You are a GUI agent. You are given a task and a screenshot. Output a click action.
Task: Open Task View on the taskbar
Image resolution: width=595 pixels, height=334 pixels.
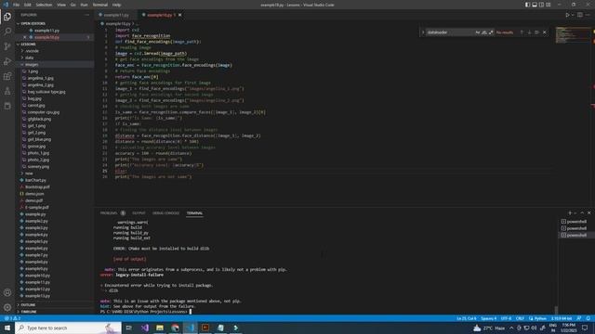tap(129, 328)
